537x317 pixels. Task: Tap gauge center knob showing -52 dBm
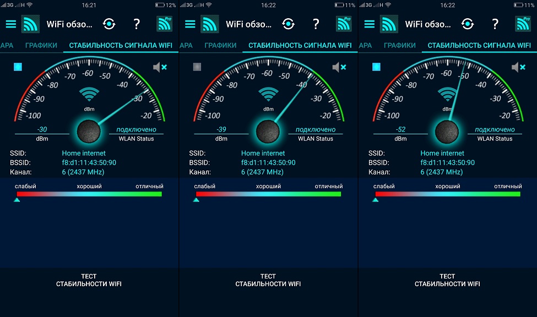447,131
